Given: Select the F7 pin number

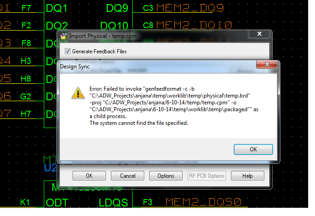Looking at the screenshot, I should [x=26, y=8].
